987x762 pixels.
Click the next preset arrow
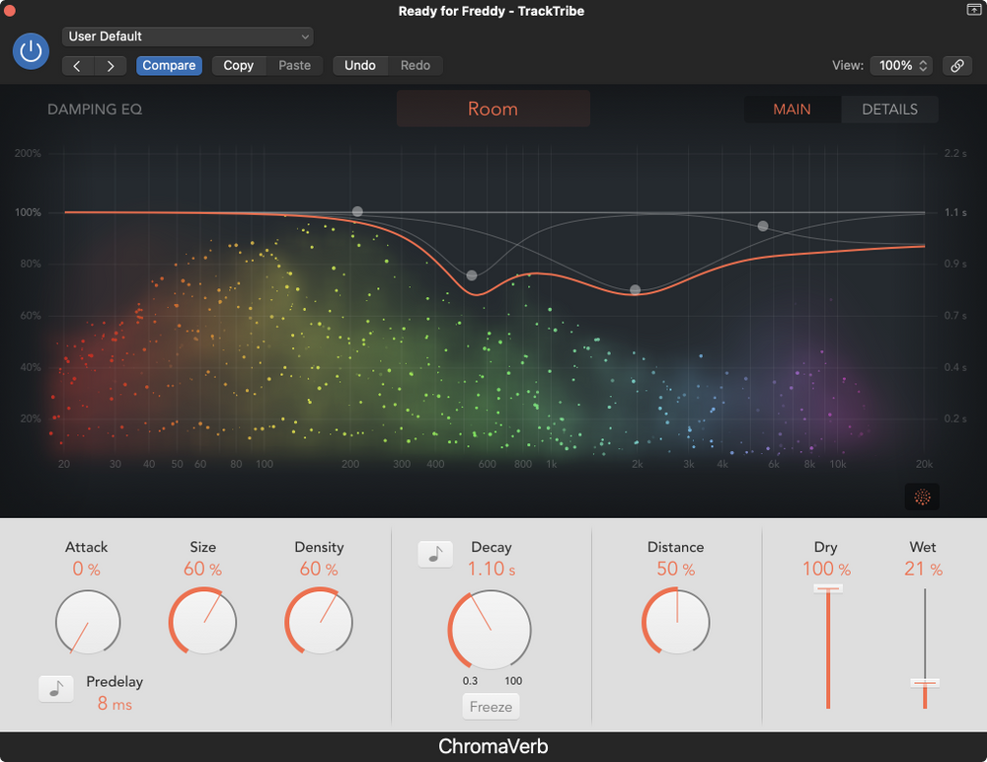coord(110,65)
